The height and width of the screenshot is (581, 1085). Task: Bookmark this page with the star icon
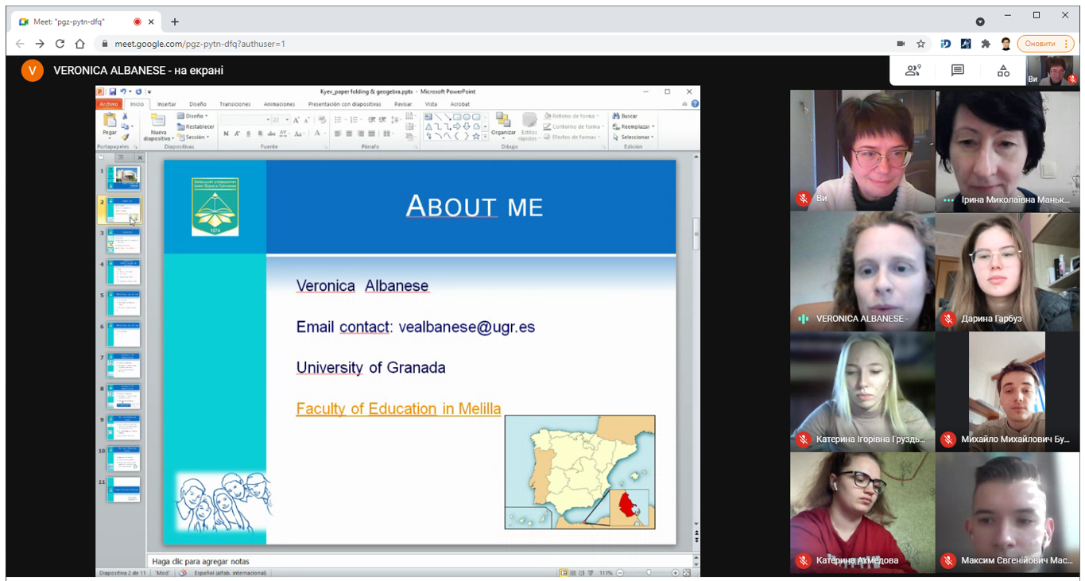pos(920,44)
